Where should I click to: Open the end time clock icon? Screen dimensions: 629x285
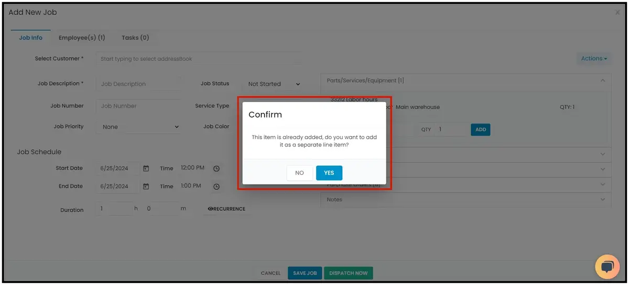pyautogui.click(x=216, y=187)
